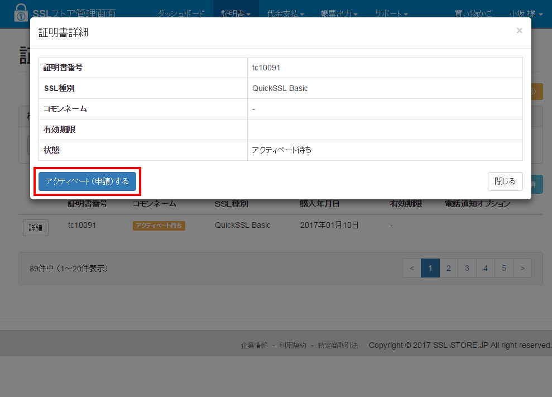Screen dimensions: 552x397
Task: Open the 買い物かご link
Action: (473, 14)
